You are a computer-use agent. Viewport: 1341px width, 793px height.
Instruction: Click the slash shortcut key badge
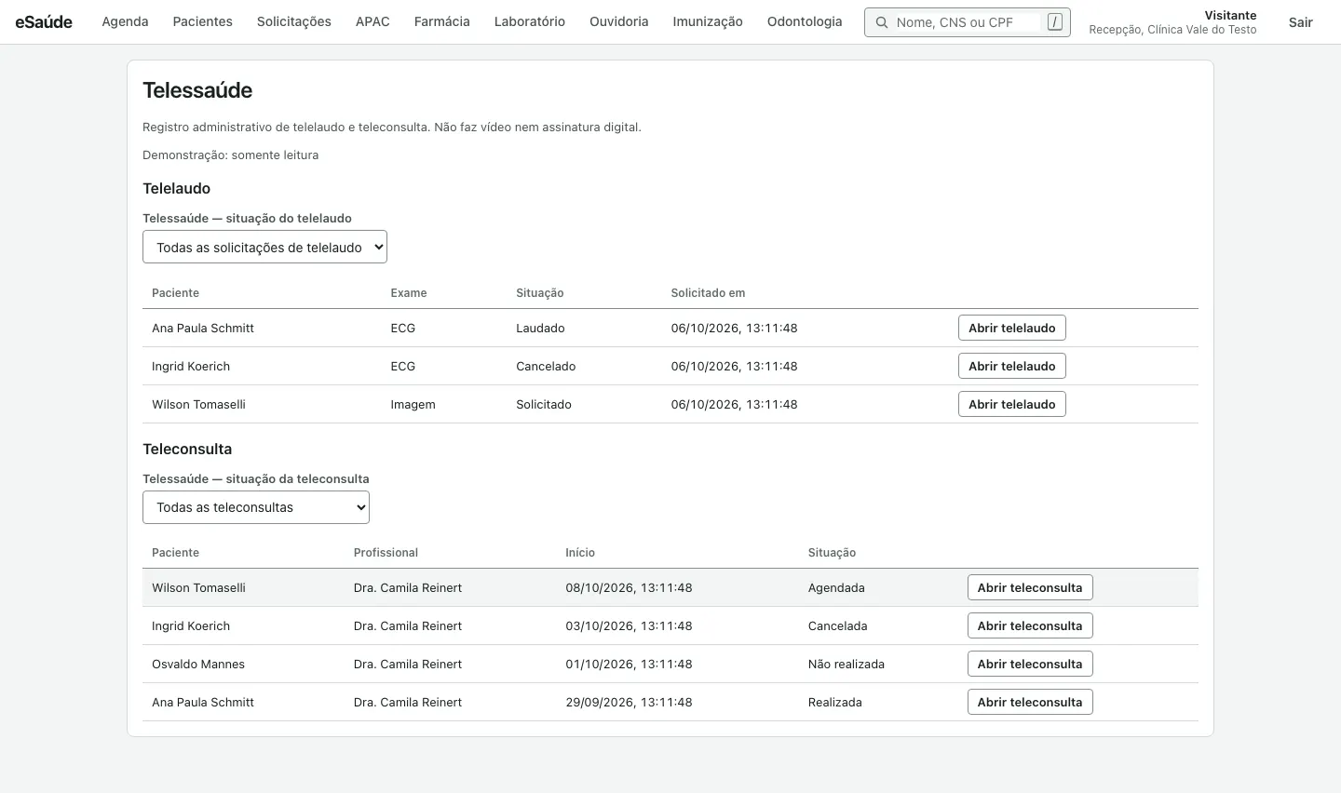pos(1054,22)
